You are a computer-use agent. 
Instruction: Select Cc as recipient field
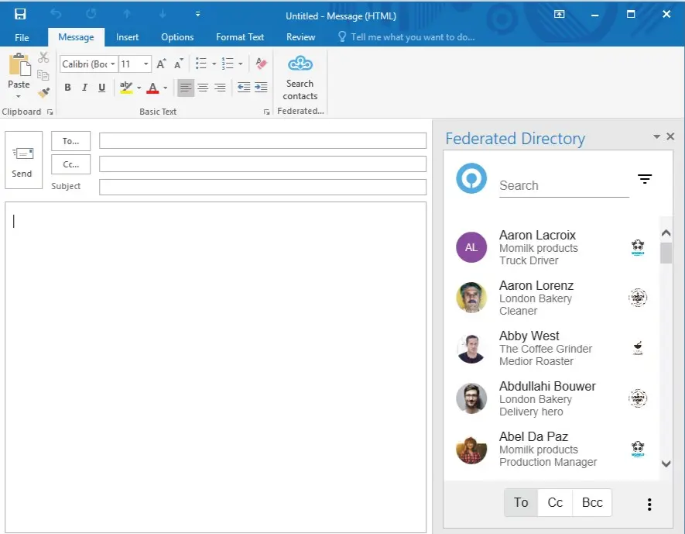(x=555, y=502)
